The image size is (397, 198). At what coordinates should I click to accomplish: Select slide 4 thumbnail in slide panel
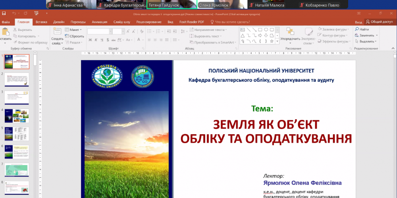tap(17, 116)
